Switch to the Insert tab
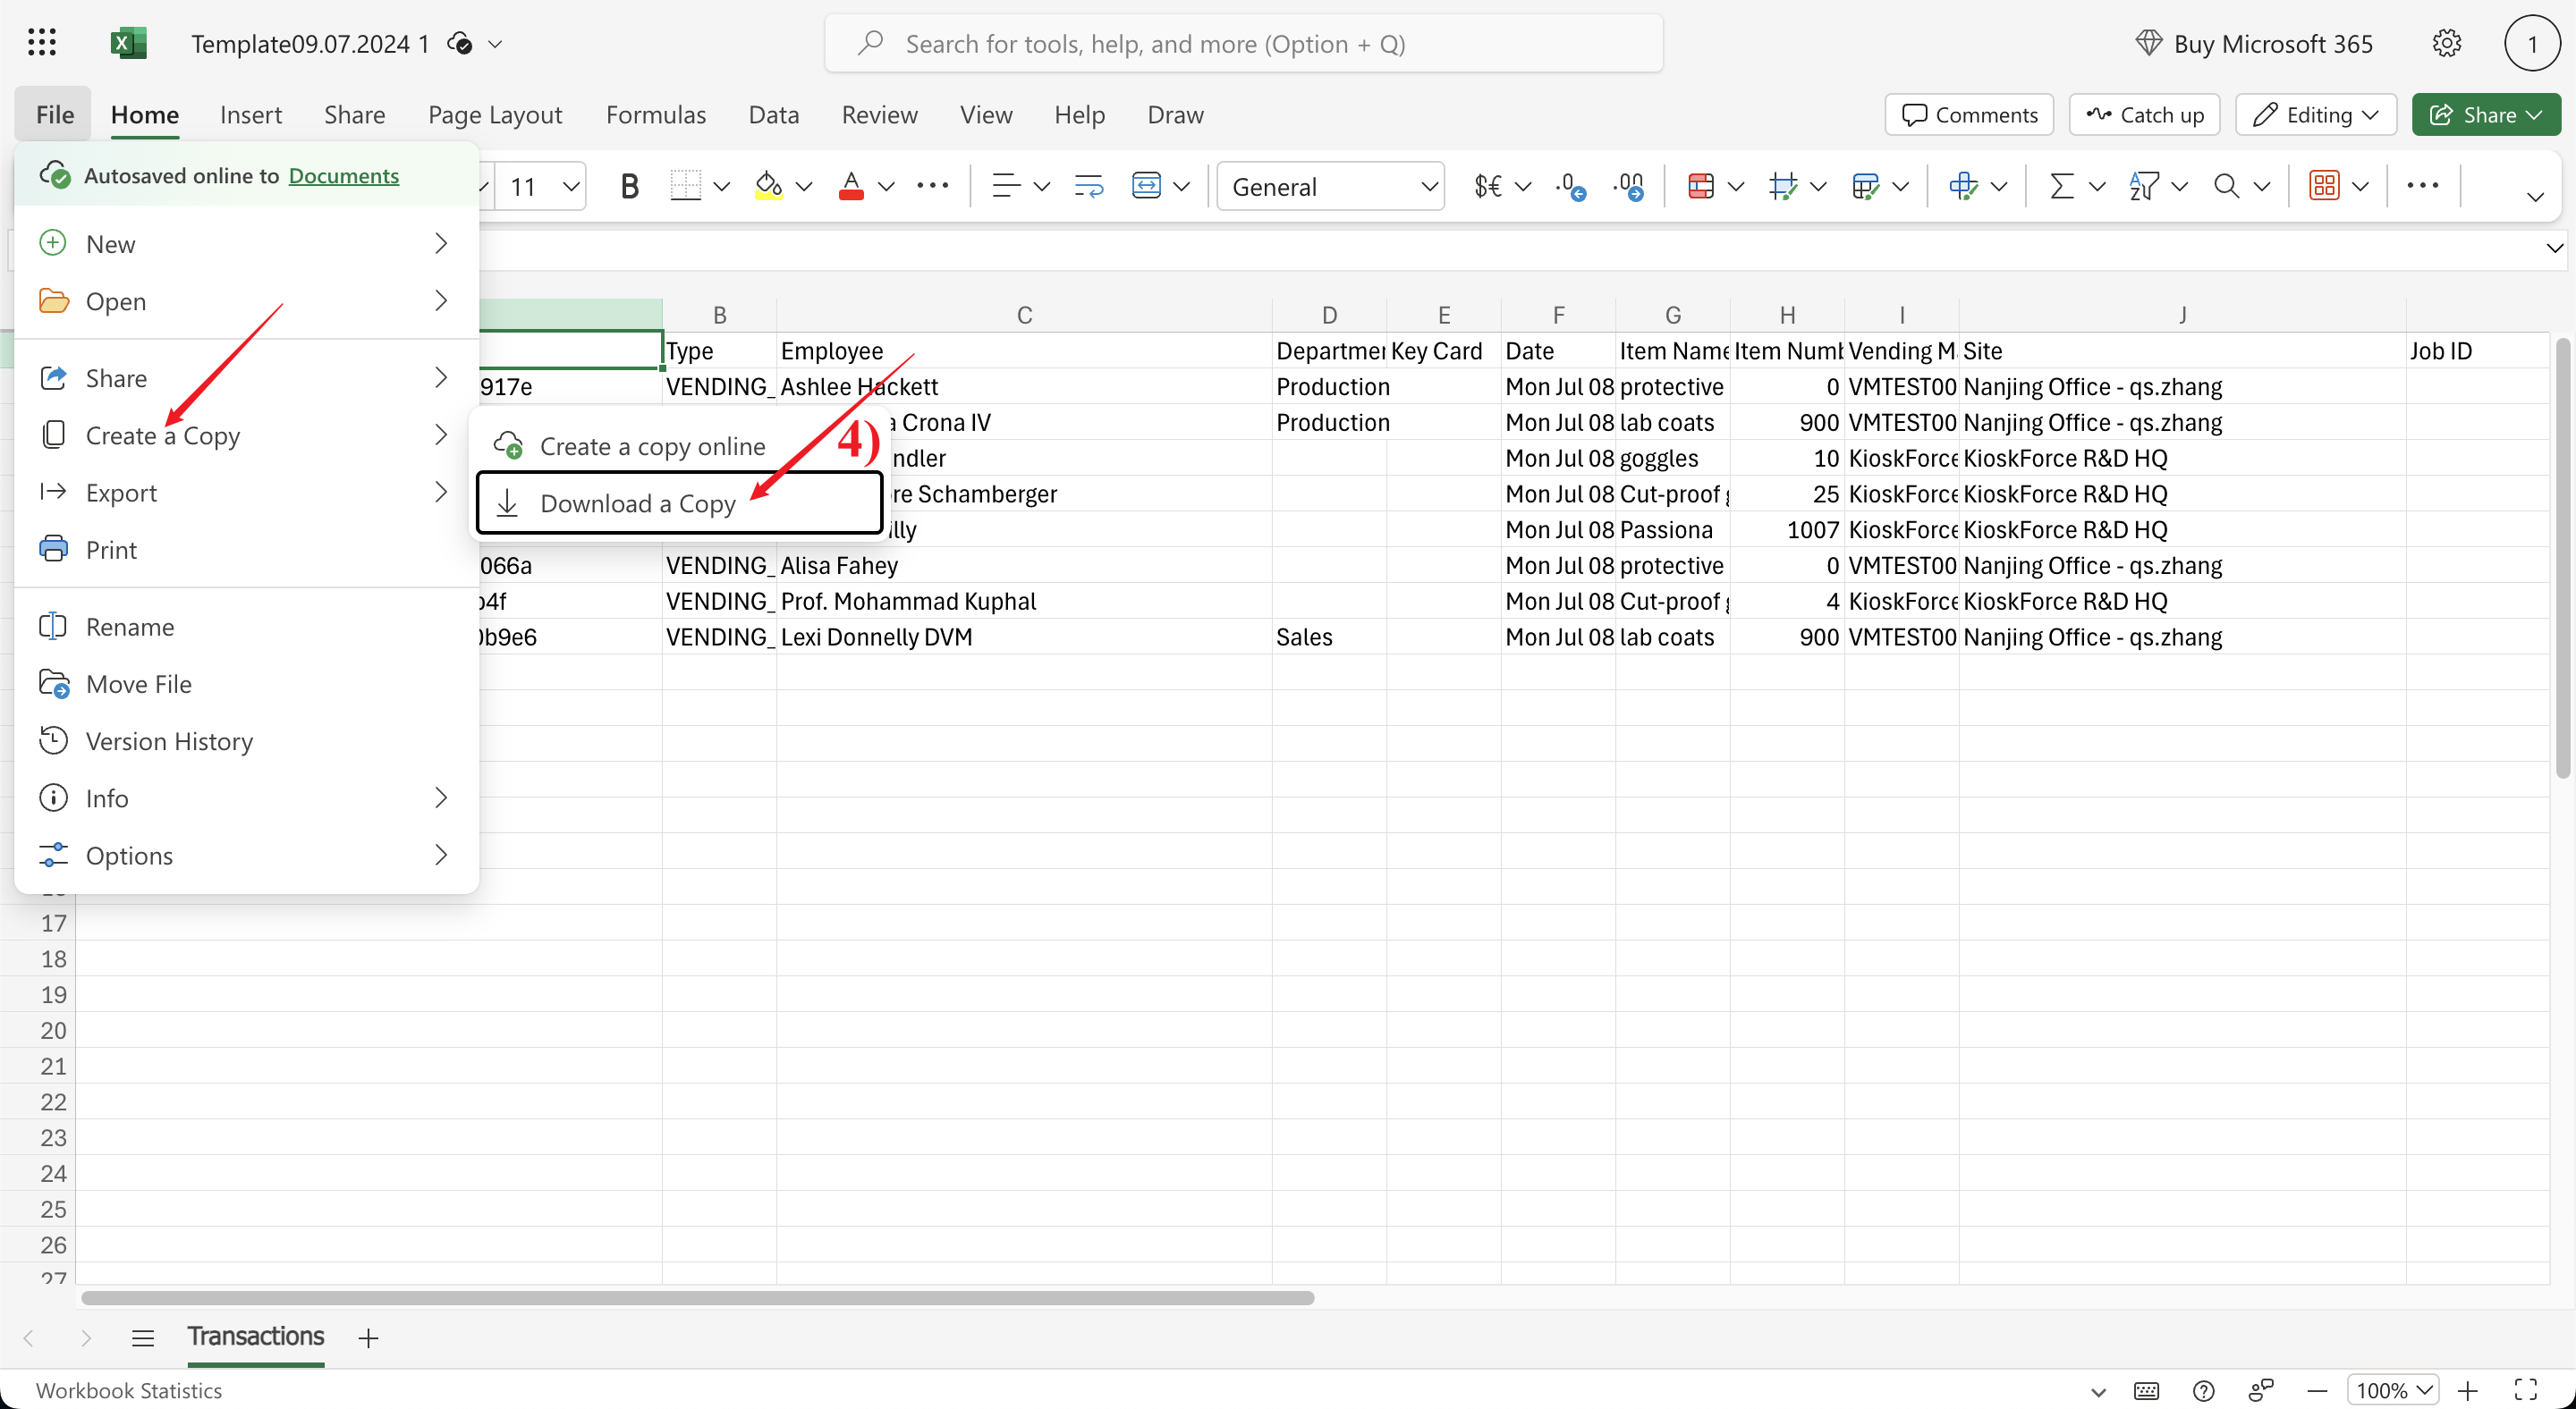 [250, 114]
